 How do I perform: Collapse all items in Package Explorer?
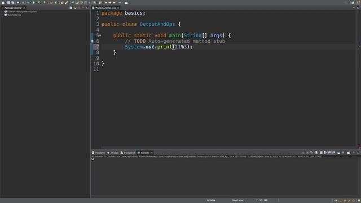pyautogui.click(x=71, y=8)
